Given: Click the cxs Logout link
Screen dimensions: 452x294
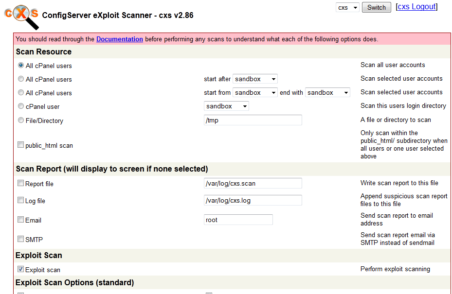Looking at the screenshot, I should point(416,7).
